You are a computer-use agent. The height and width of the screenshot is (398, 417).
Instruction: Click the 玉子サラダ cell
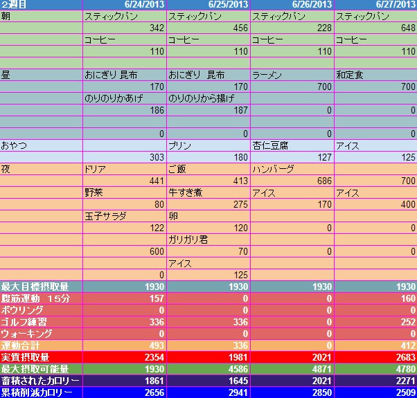coord(125,216)
